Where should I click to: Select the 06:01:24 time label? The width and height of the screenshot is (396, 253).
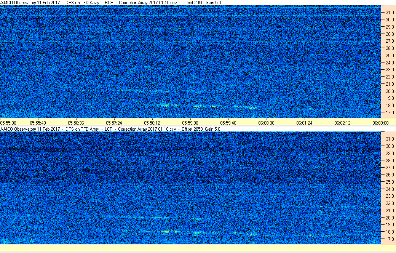(304, 123)
